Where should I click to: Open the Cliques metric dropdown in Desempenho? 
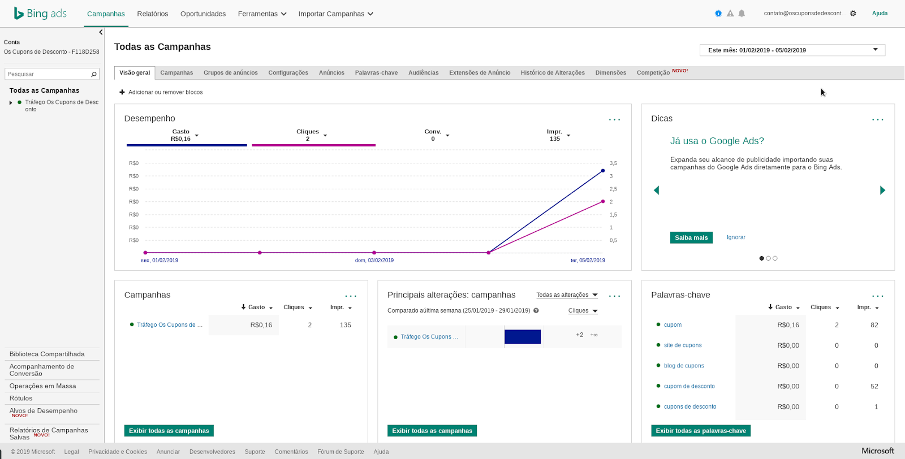325,136
